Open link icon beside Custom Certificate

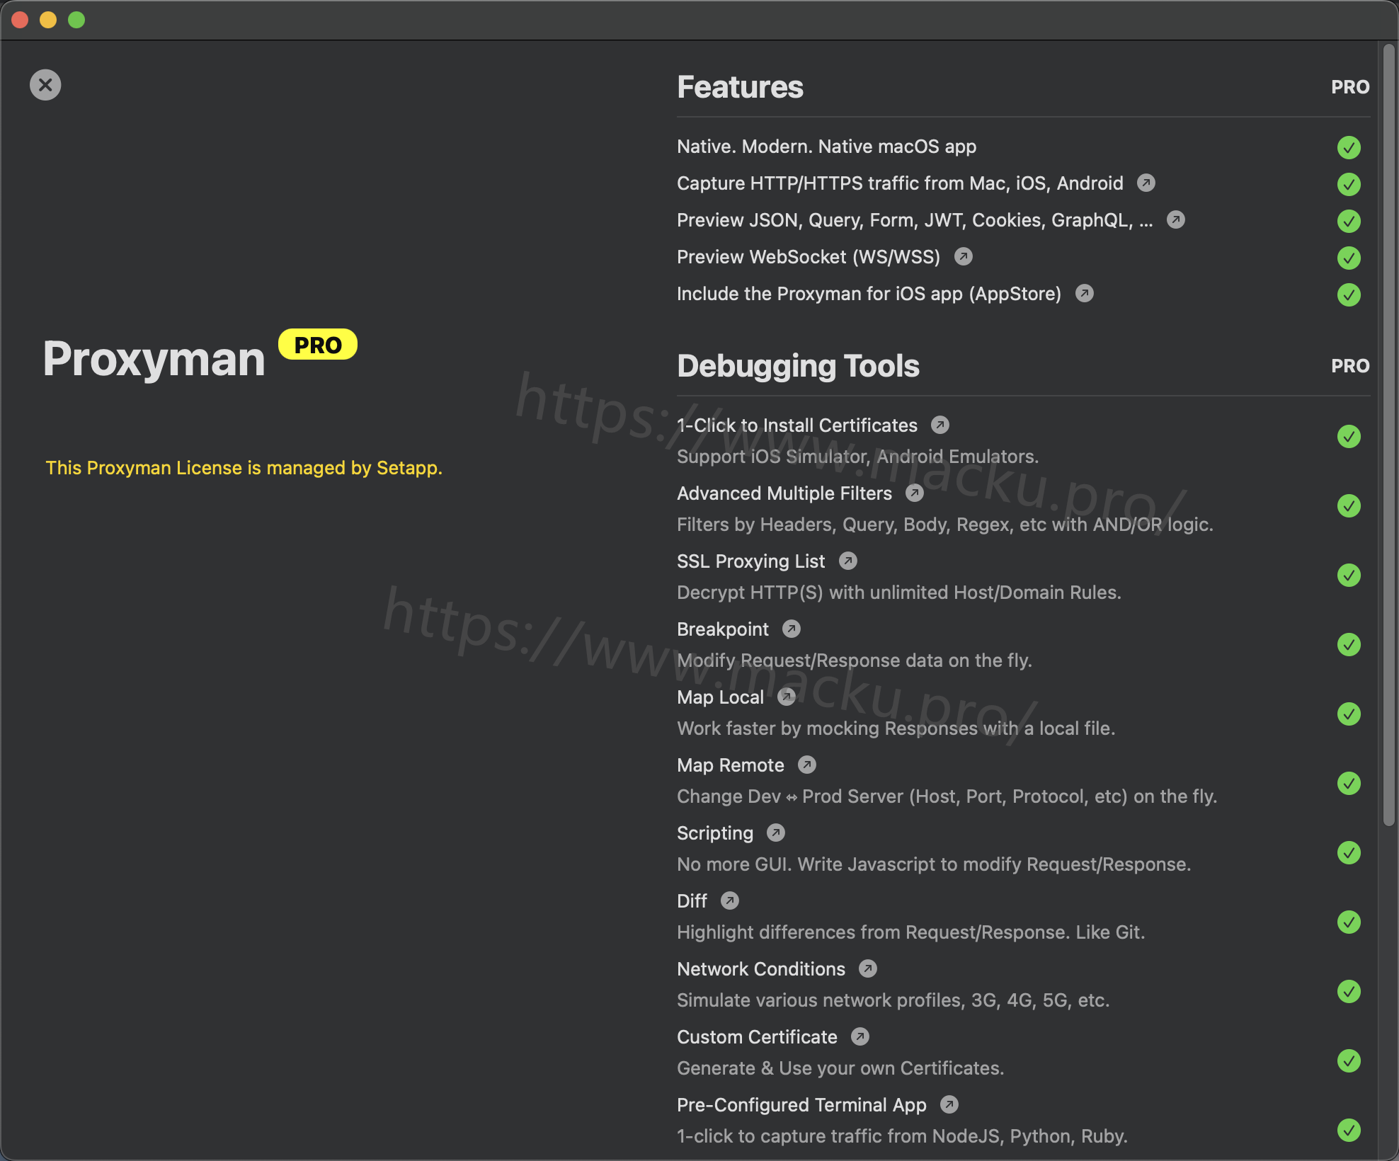[860, 1037]
